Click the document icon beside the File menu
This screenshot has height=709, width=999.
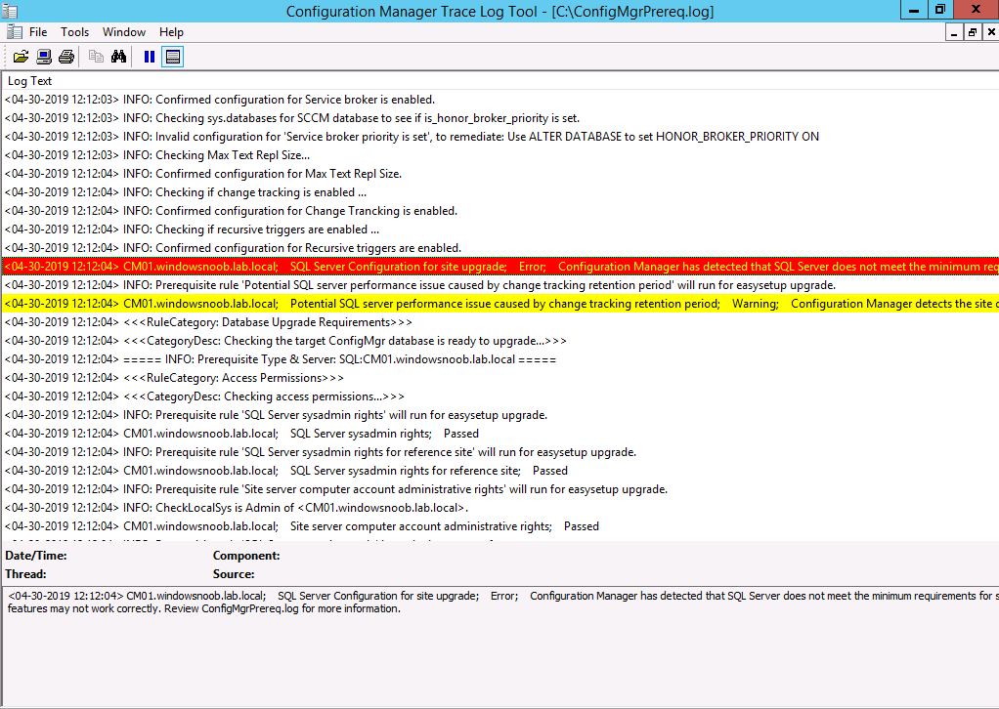[15, 32]
